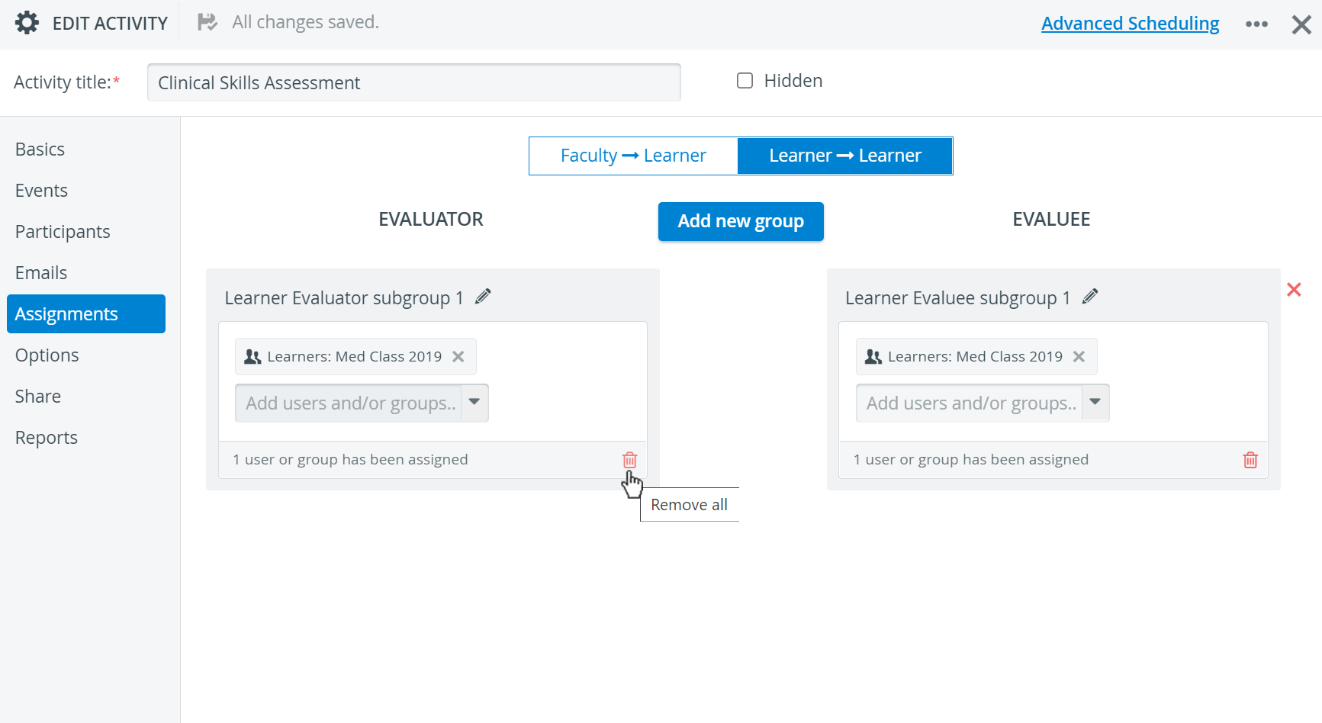This screenshot has width=1322, height=723.
Task: Toggle the Hidden checkbox
Action: pos(745,81)
